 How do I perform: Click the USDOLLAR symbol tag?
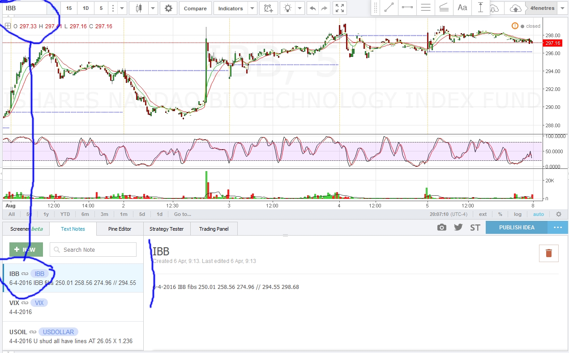[59, 332]
